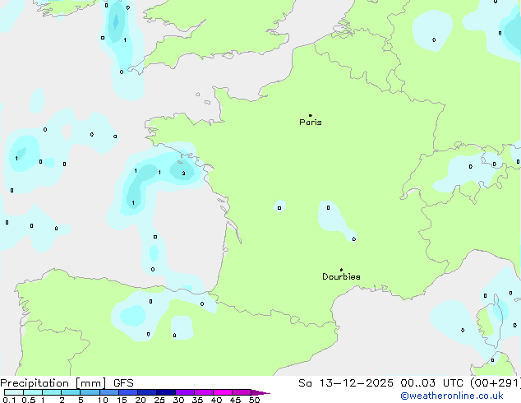521x403 pixels.
Task: Select the 0.5–1 mm legend color swatch
Action: point(33,392)
